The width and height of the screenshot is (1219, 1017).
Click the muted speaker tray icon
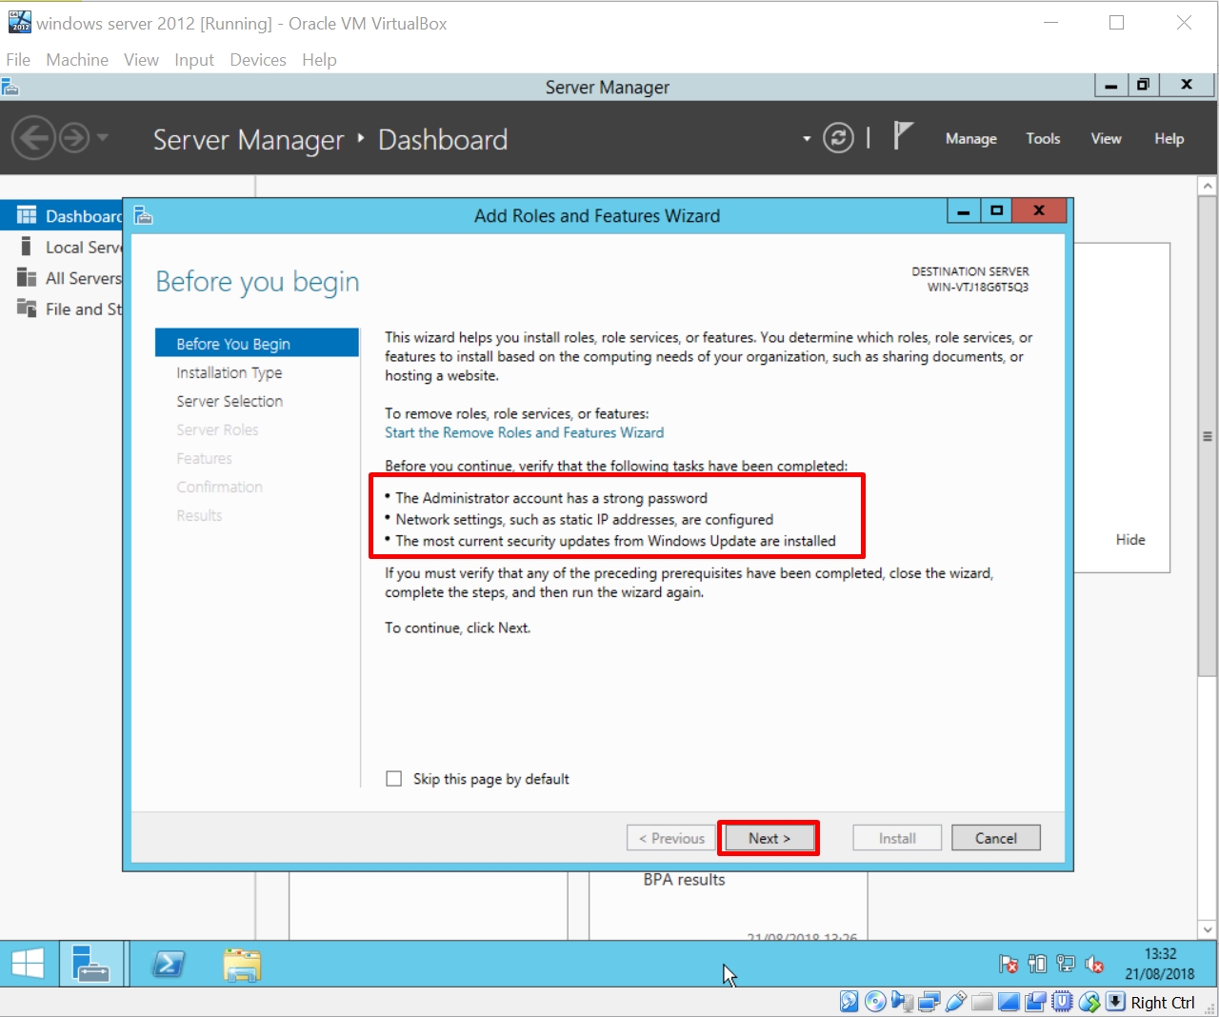coord(1094,964)
